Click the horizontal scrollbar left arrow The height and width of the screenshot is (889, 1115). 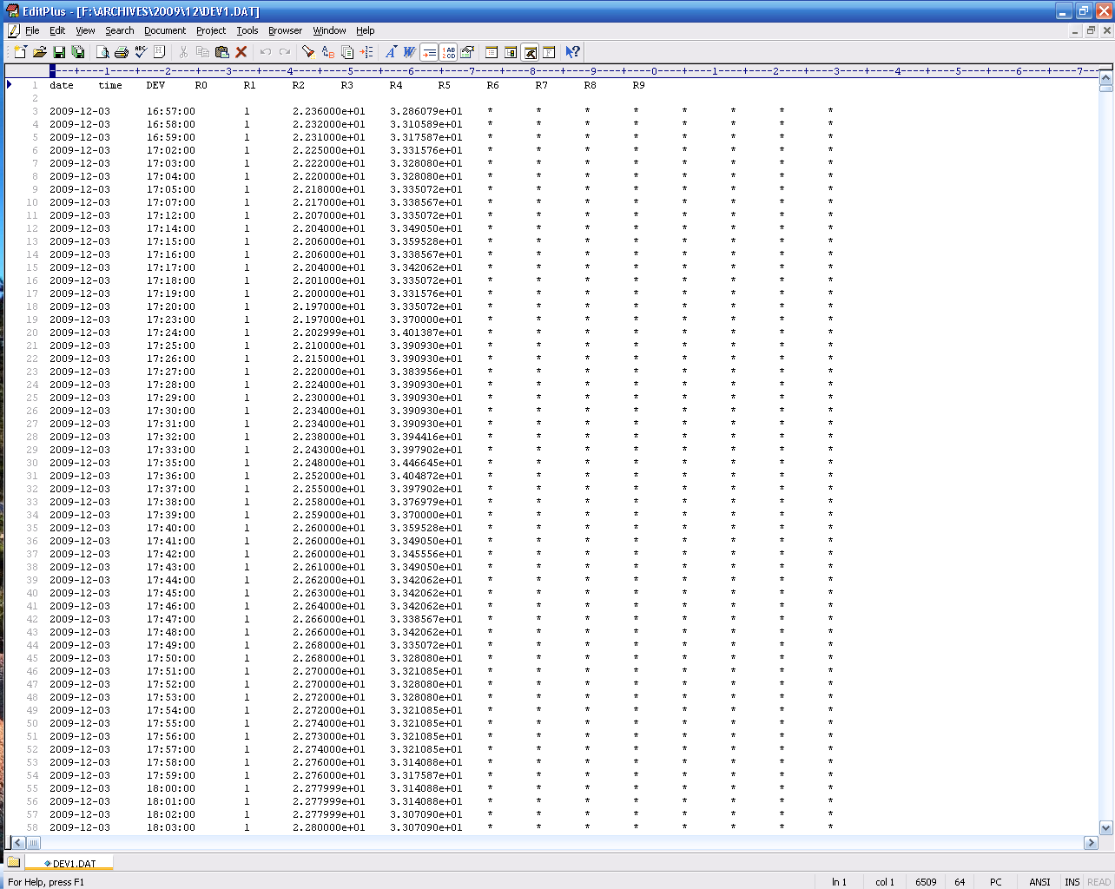pos(17,843)
